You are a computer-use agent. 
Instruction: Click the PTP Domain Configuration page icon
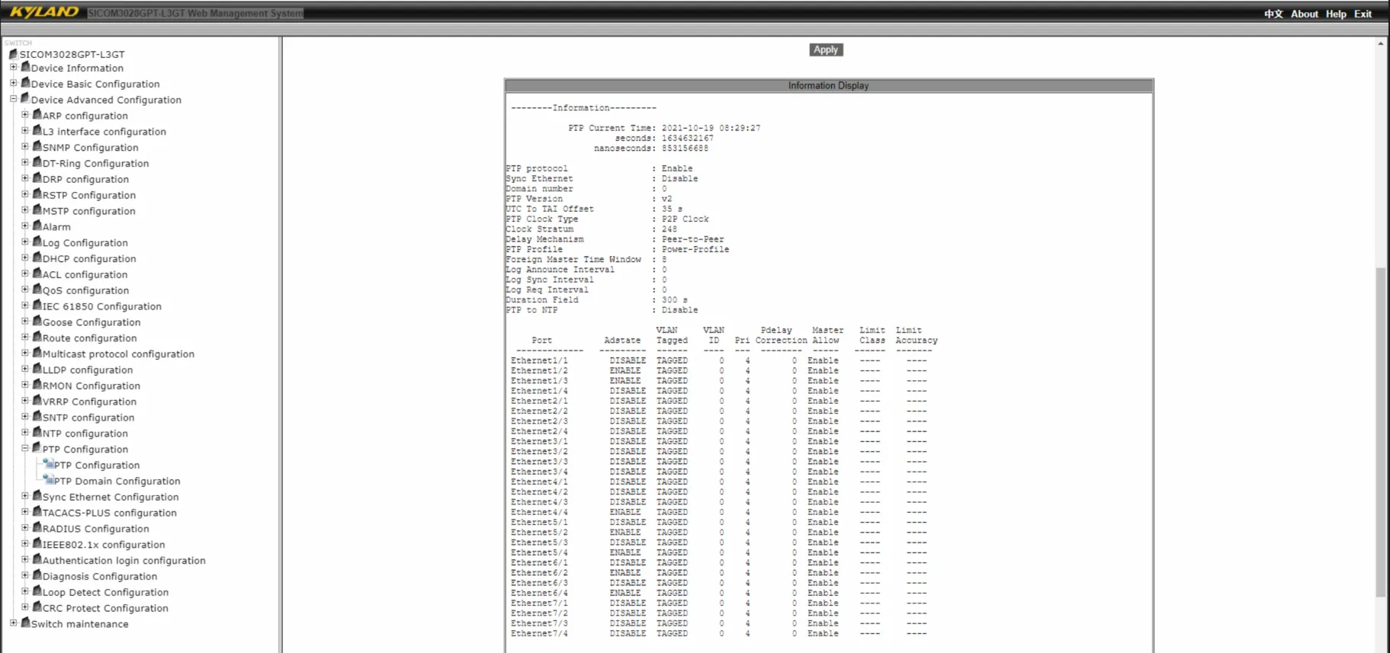tap(49, 480)
